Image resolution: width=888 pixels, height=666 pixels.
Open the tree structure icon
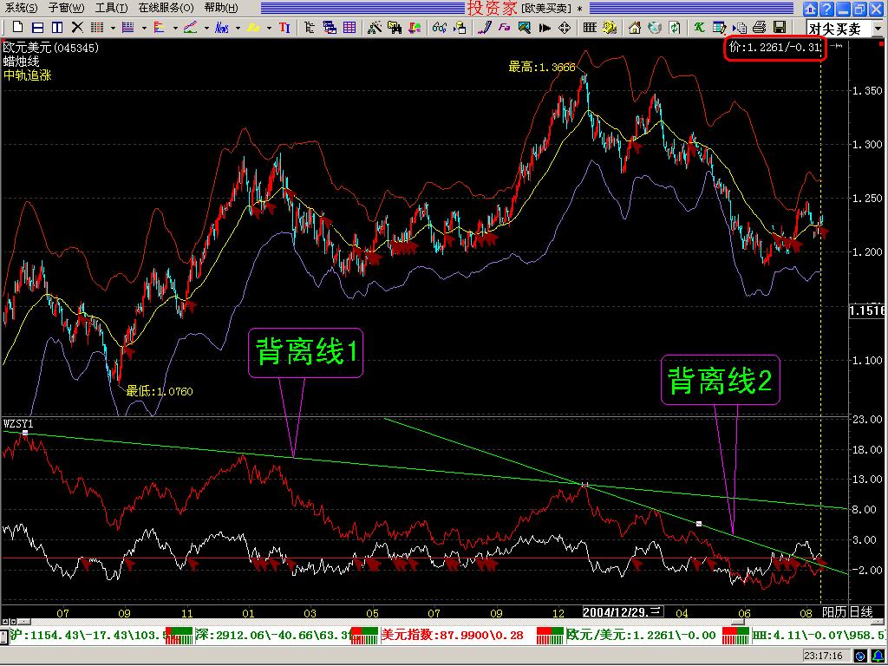tap(310, 27)
